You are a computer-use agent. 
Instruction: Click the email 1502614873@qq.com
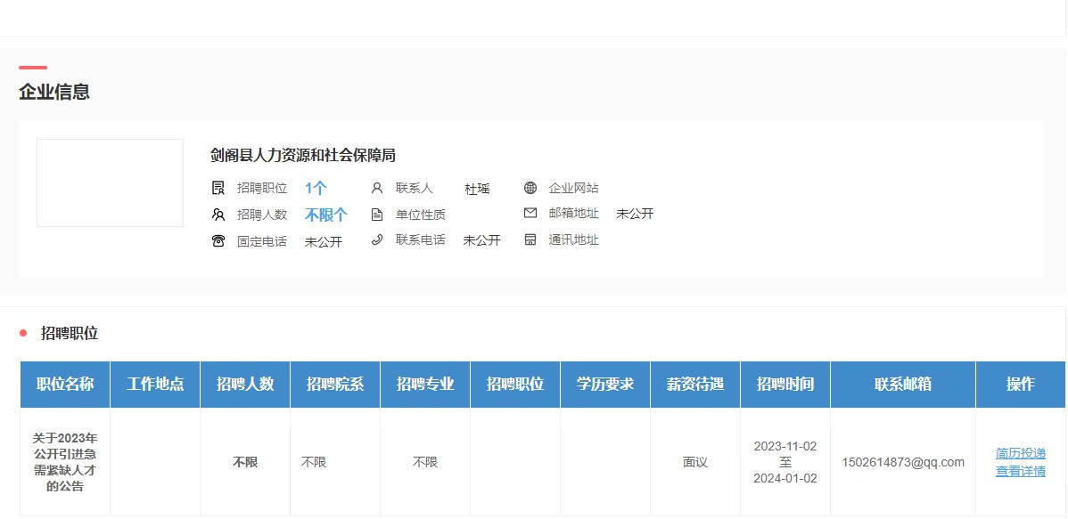click(x=902, y=462)
